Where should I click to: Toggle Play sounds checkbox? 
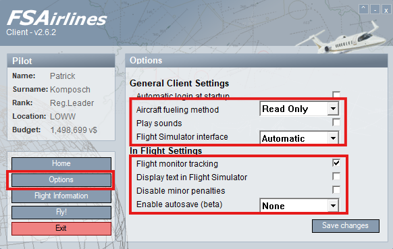click(336, 123)
